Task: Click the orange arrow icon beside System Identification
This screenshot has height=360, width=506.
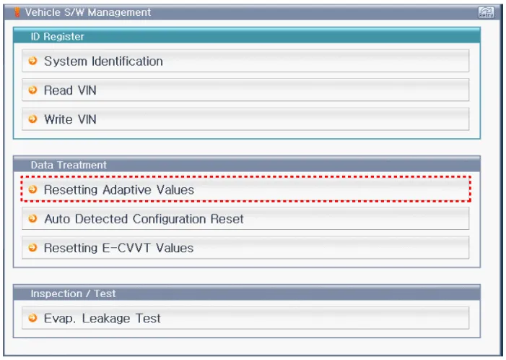Action: coord(32,61)
